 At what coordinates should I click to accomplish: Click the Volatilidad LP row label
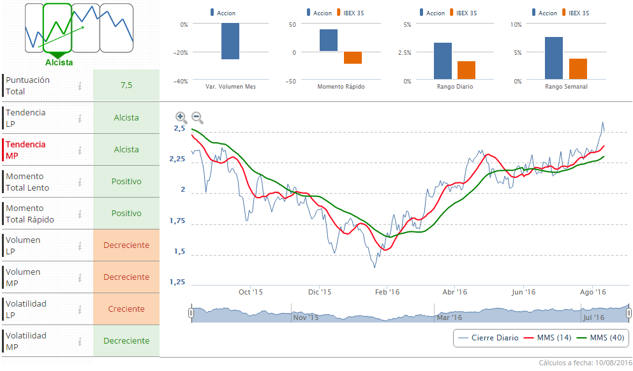tap(26, 309)
